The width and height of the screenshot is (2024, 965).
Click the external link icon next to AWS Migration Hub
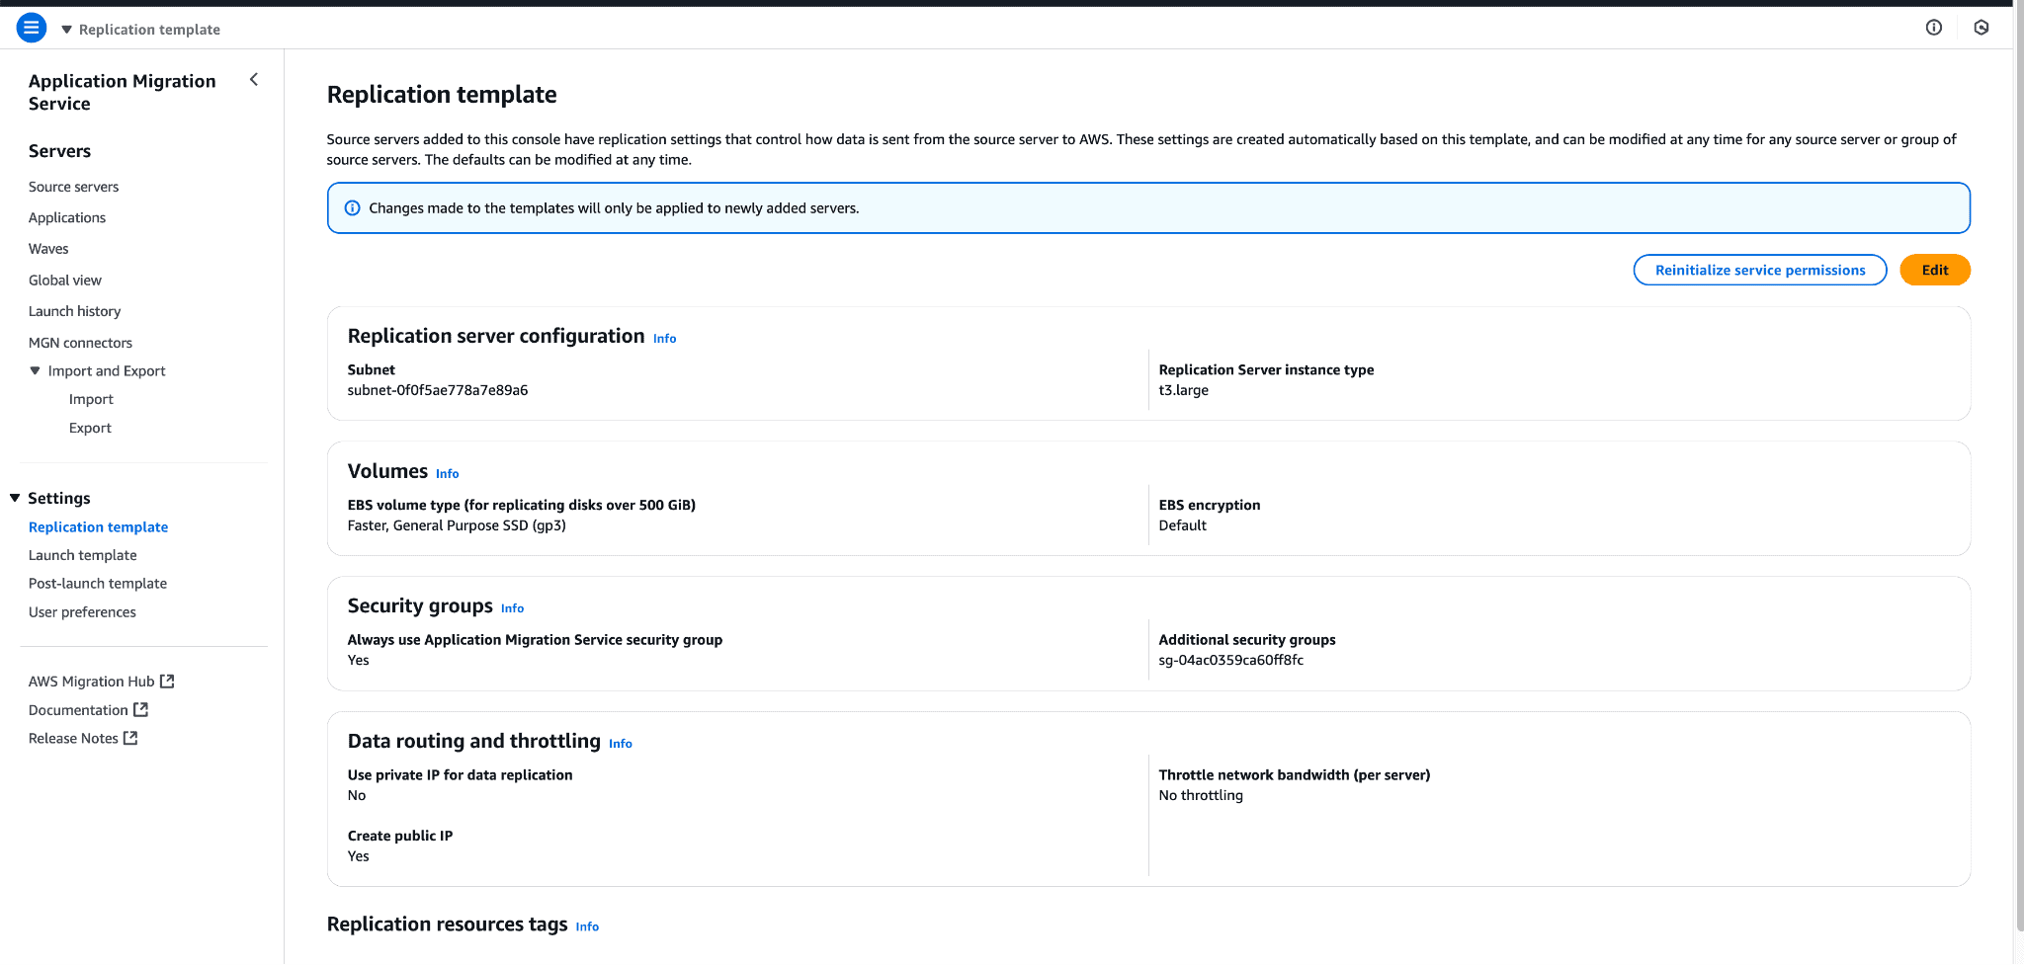(167, 682)
